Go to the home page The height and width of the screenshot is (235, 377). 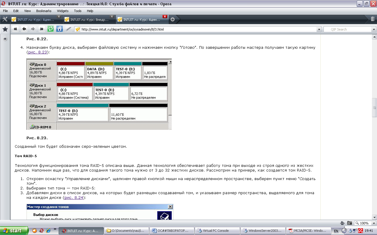click(x=59, y=29)
